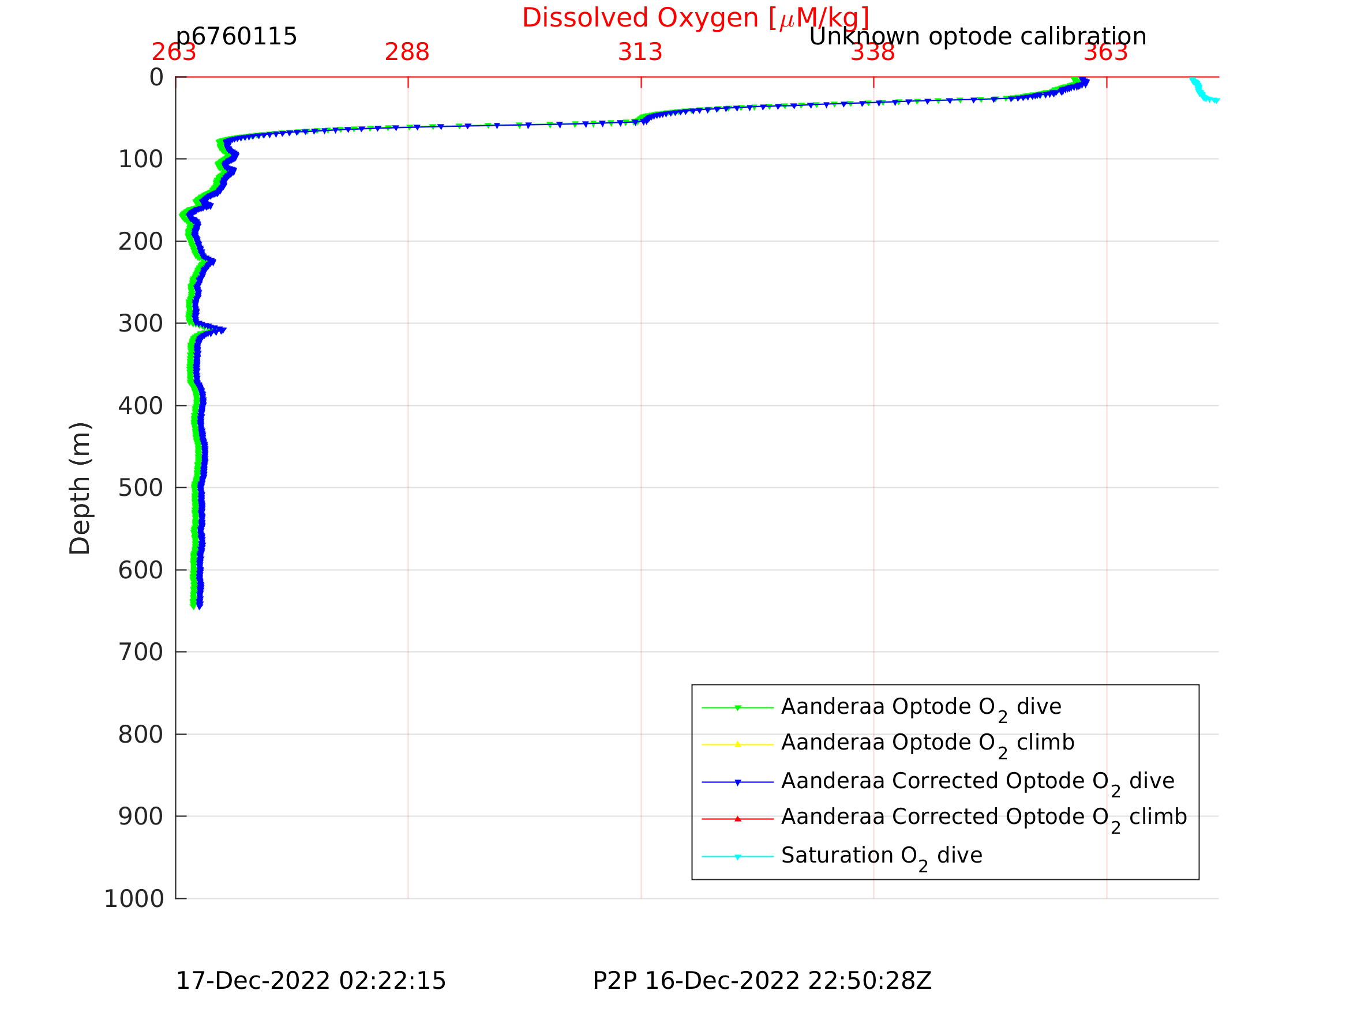This screenshot has height=1009, width=1346.
Task: Select legend entry 'Aanderaa Optode O2 climb'
Action: (x=928, y=744)
